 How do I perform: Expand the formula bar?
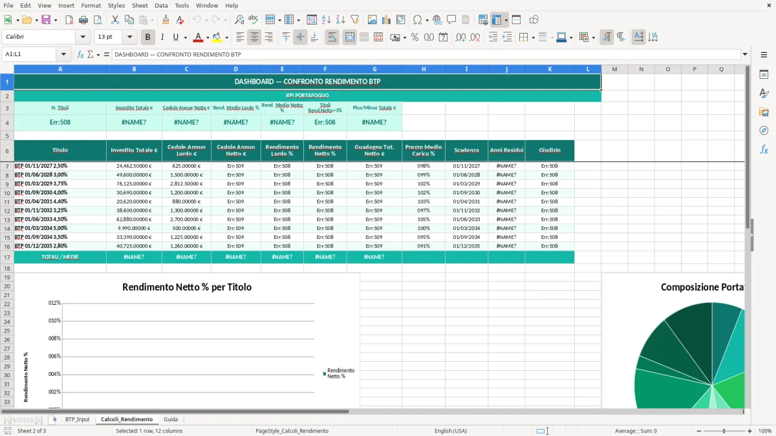coord(745,54)
